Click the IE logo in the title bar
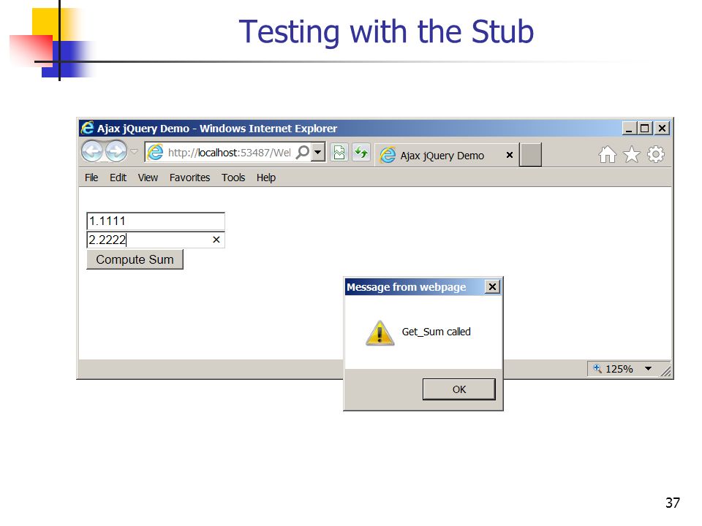 87,128
